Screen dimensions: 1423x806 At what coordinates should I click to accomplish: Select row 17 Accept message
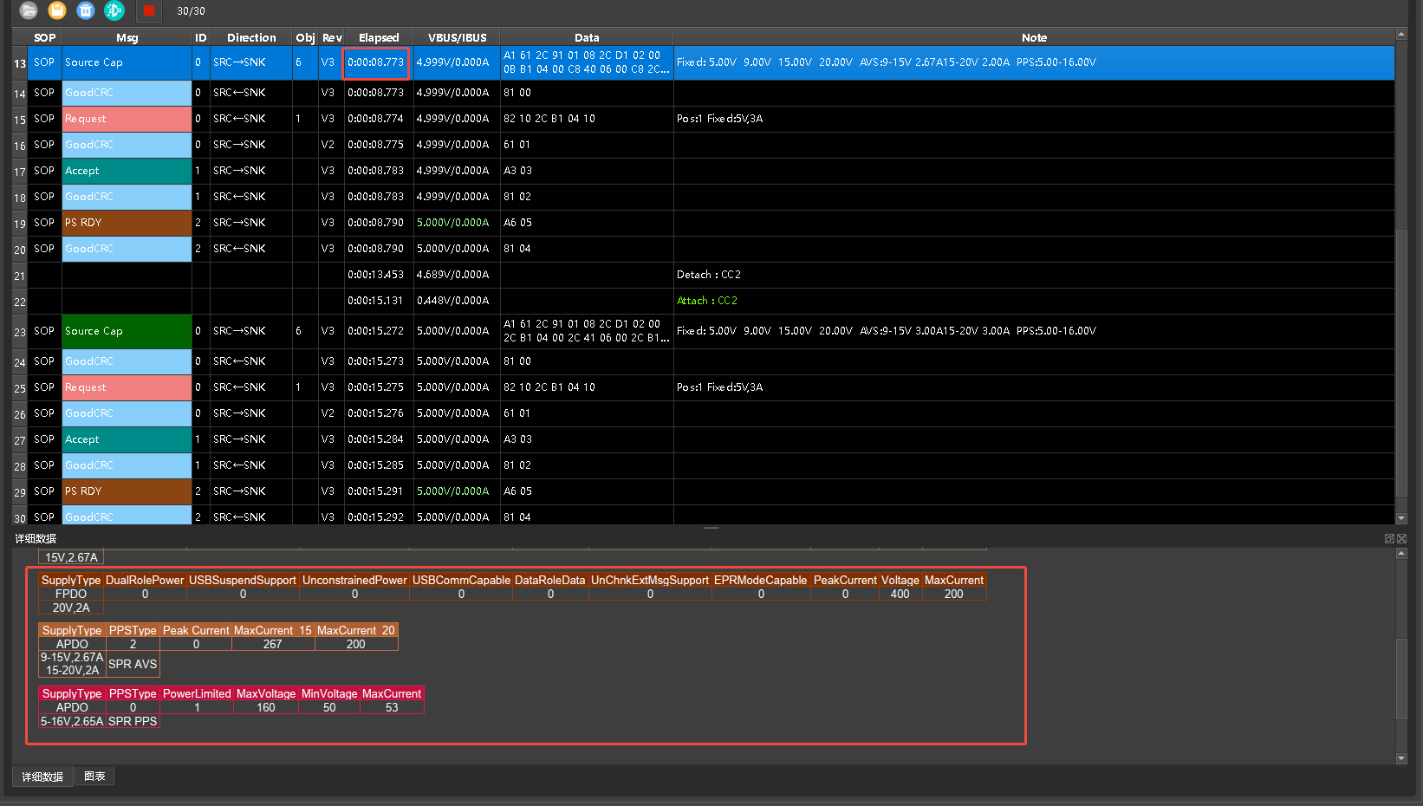tap(127, 171)
